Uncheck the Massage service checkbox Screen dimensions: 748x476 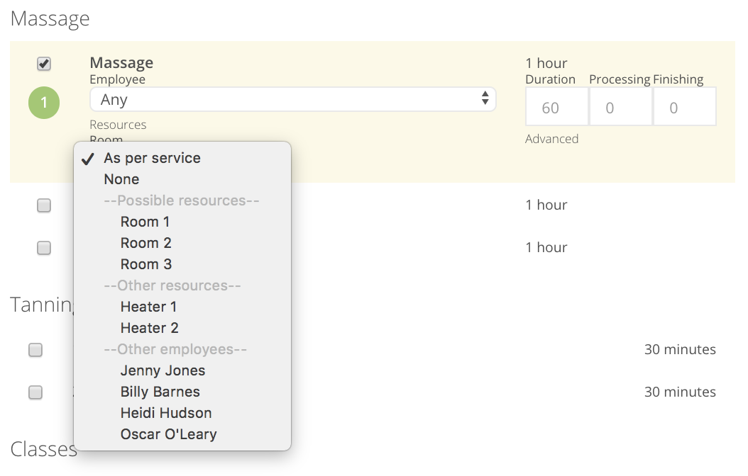tap(43, 64)
